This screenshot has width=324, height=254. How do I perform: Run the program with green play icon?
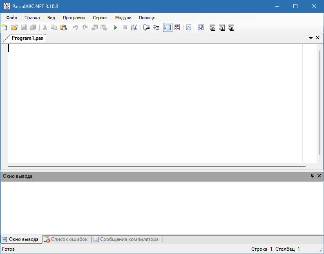116,27
